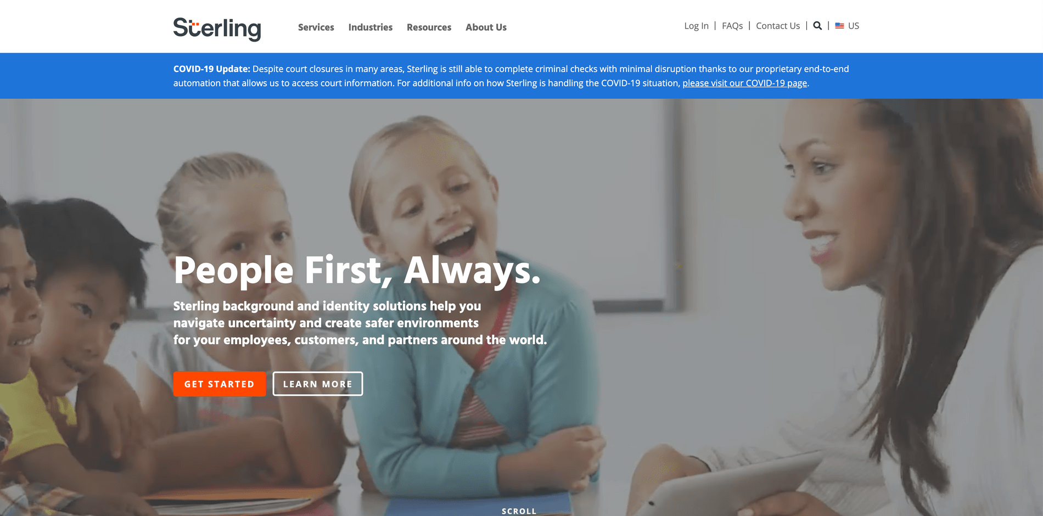The image size is (1043, 516).
Task: Click the SCROLL indicator
Action: [x=519, y=511]
